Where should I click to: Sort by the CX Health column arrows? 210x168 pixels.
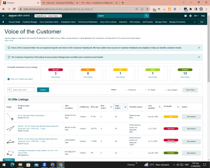pos(178,107)
